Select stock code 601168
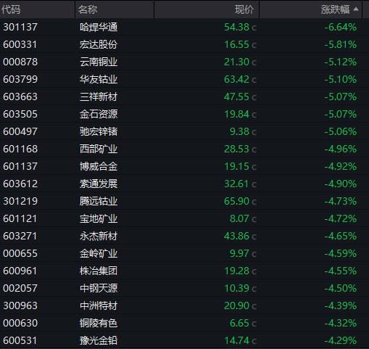 click(x=20, y=149)
